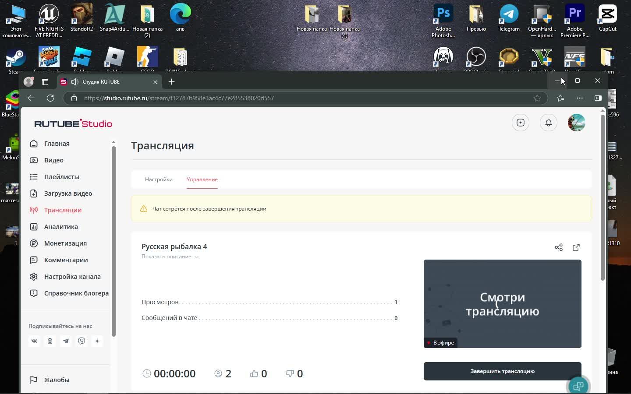Open Аналитика in sidebar
This screenshot has width=631, height=394.
pyautogui.click(x=53, y=227)
